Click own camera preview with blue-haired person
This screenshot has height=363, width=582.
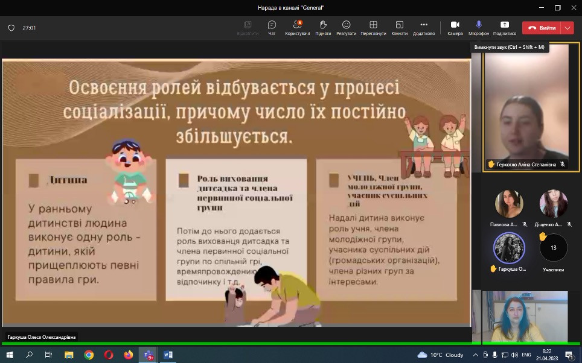point(525,317)
